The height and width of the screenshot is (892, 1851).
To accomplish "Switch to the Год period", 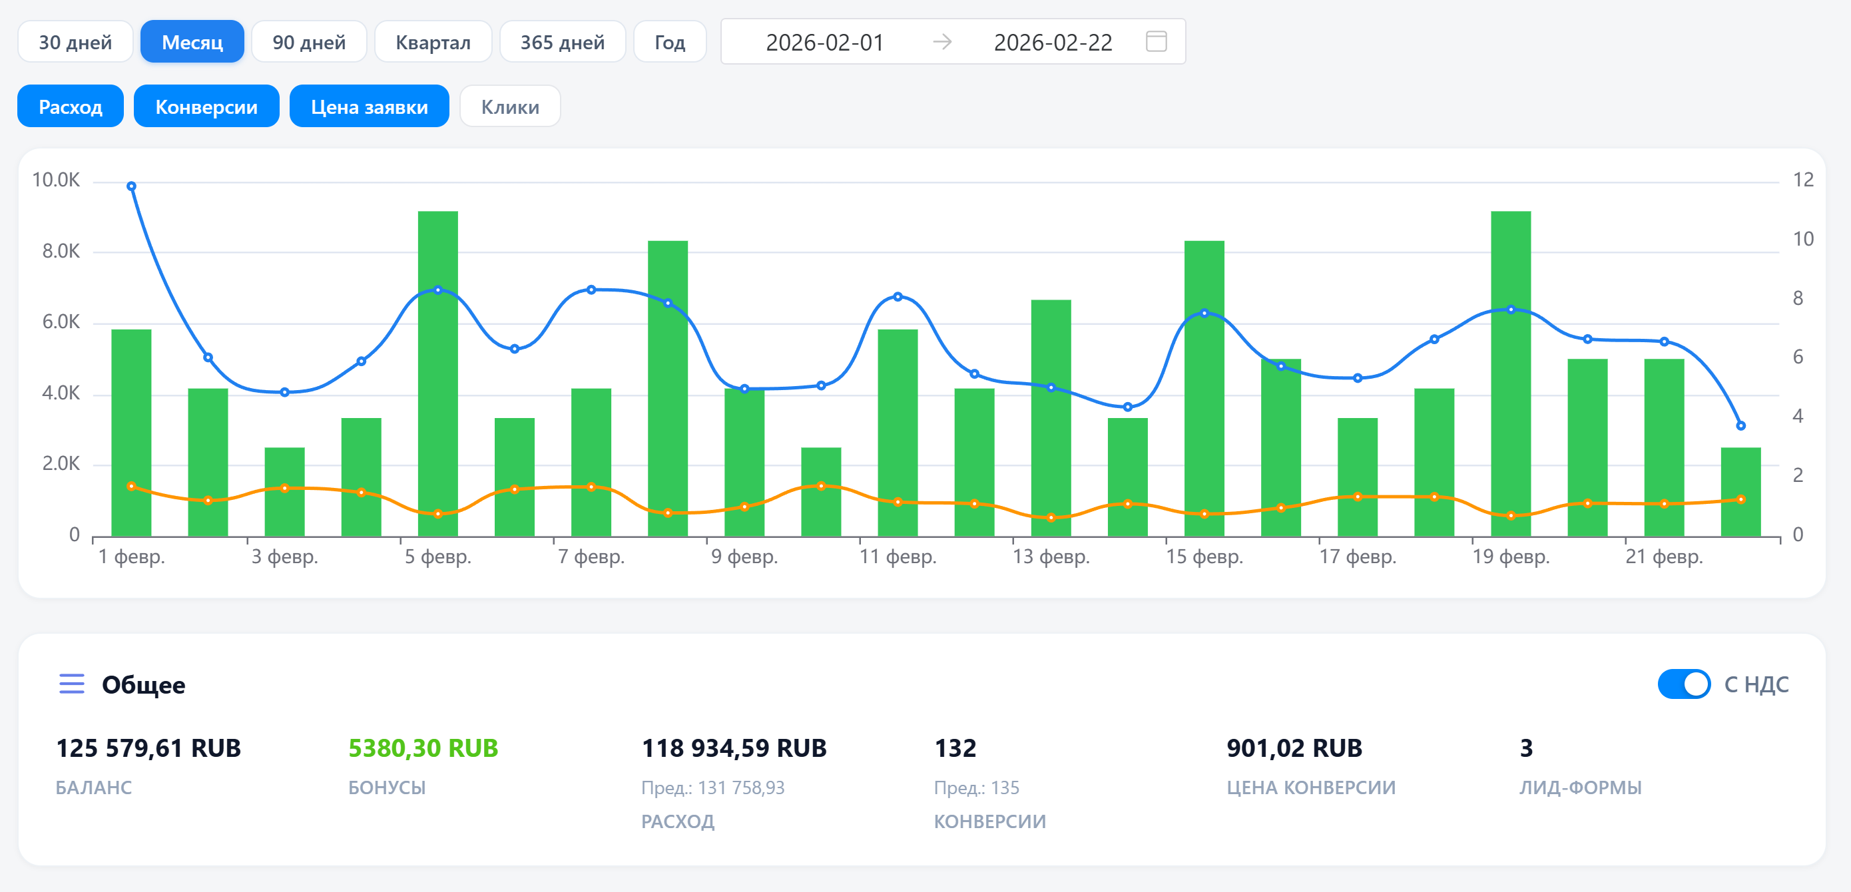I will click(669, 42).
